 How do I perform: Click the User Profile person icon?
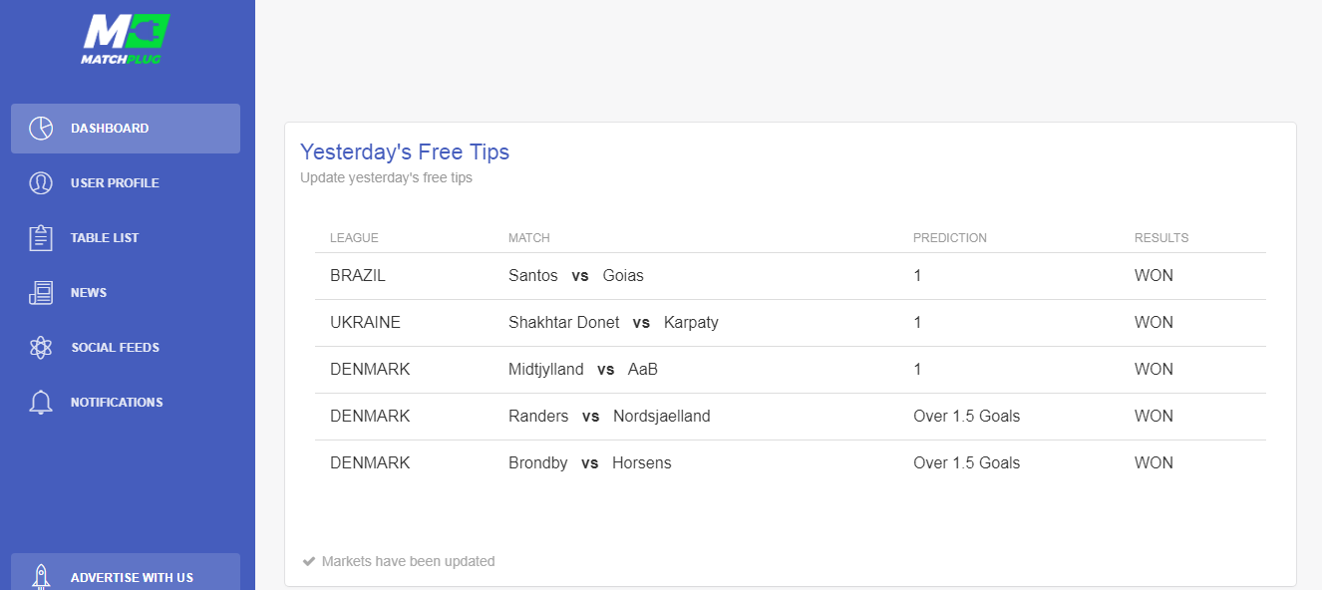click(x=41, y=183)
